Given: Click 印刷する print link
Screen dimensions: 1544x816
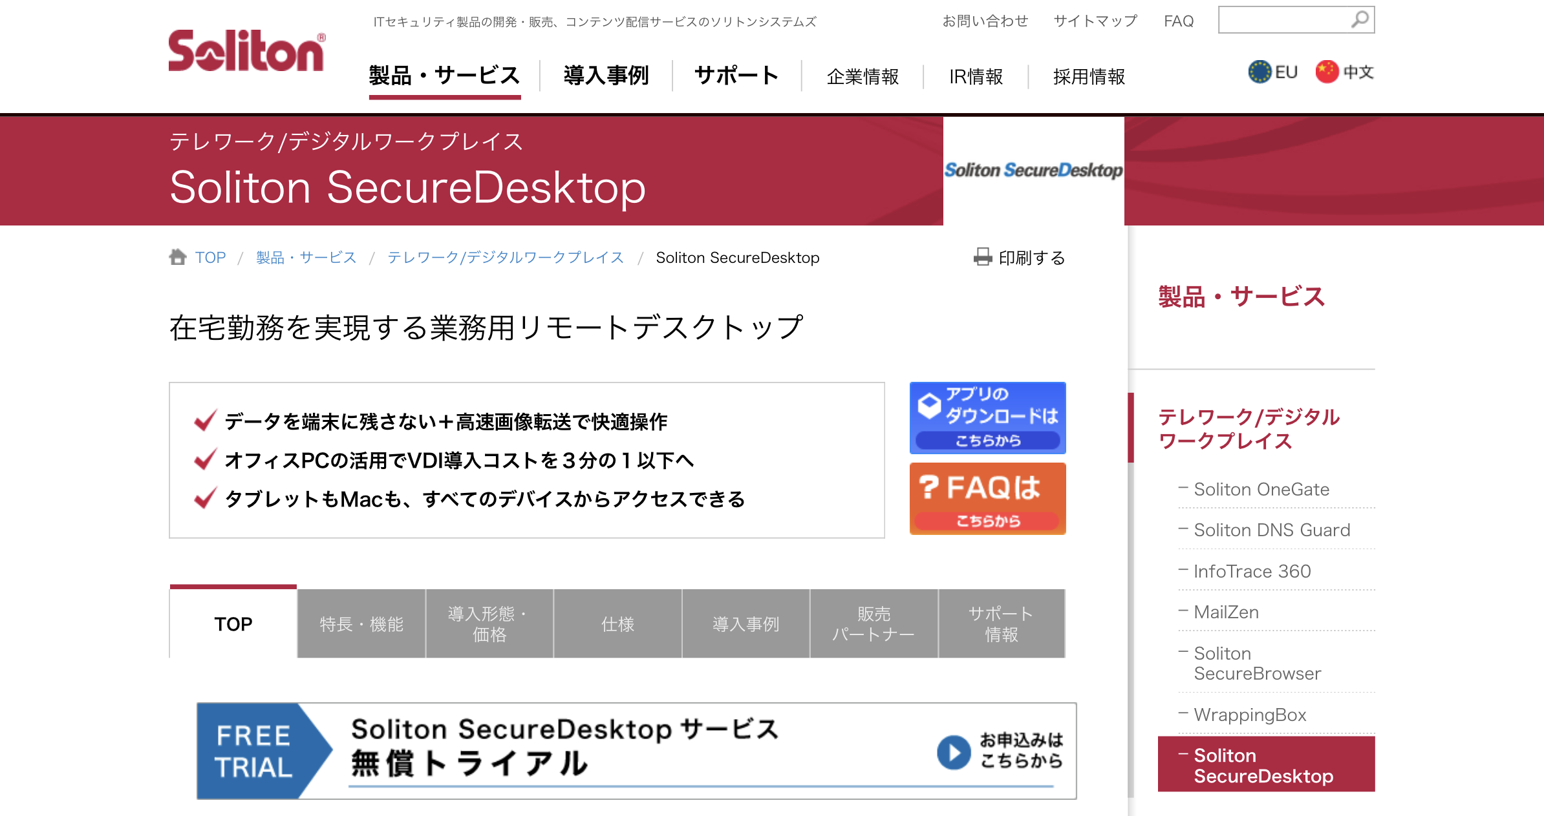Looking at the screenshot, I should coord(1032,257).
